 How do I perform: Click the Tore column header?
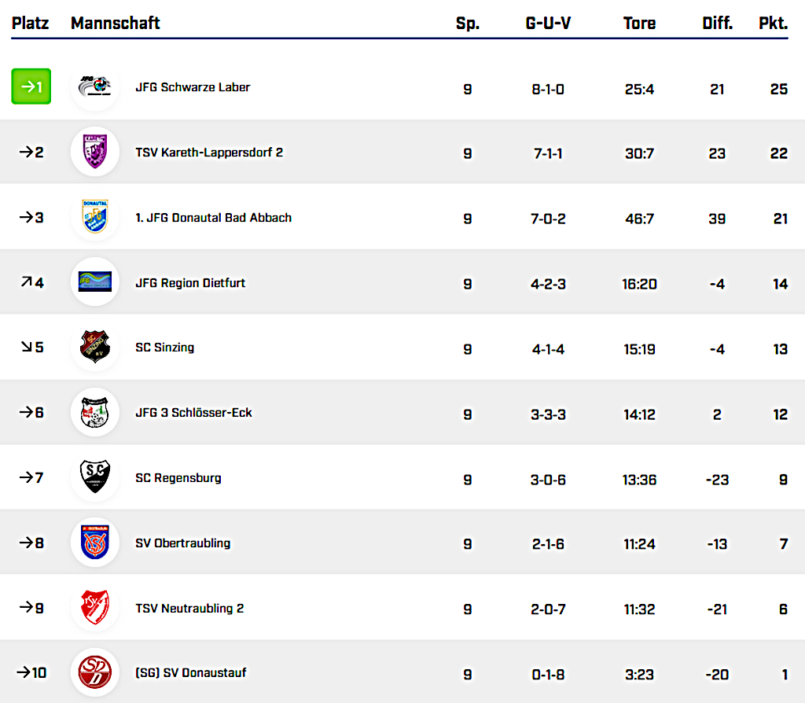639,23
